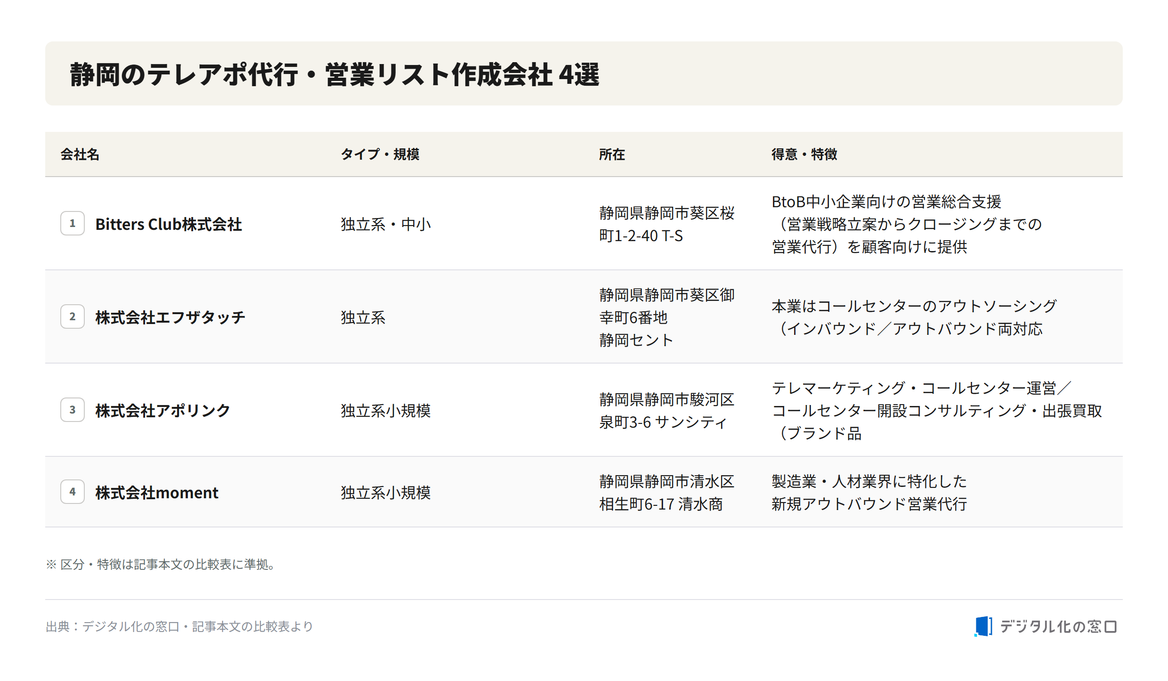This screenshot has height=681, width=1168.
Task: Click the address 静岡県静岡市葵区桜町1-2-40 T-S
Action: (x=667, y=224)
